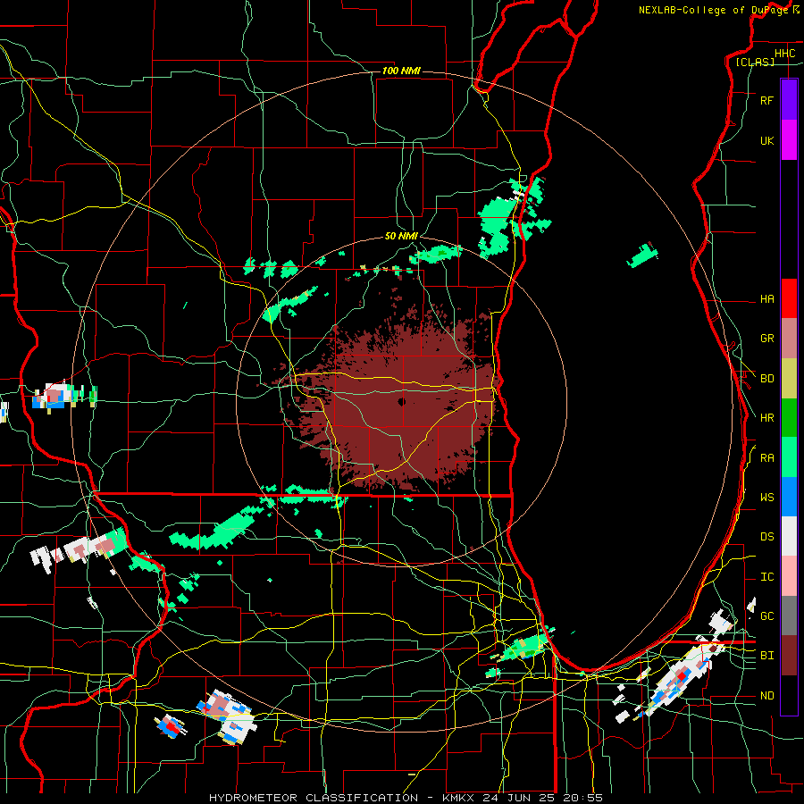Click the WS legend label

(766, 498)
